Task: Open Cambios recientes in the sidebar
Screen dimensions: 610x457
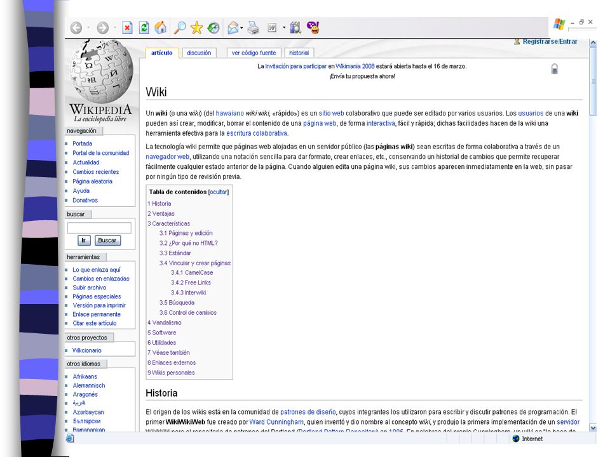Action: (96, 172)
